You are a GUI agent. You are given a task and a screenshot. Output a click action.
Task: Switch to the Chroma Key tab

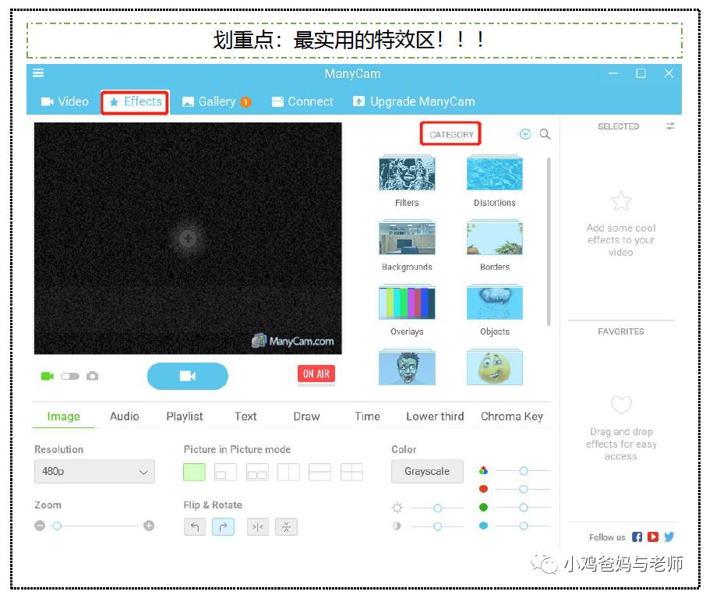[511, 416]
